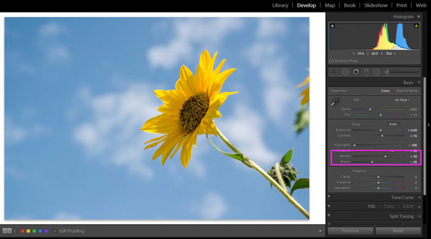The image size is (431, 239).
Task: Pick the White Balance eyedropper
Action: click(335, 103)
